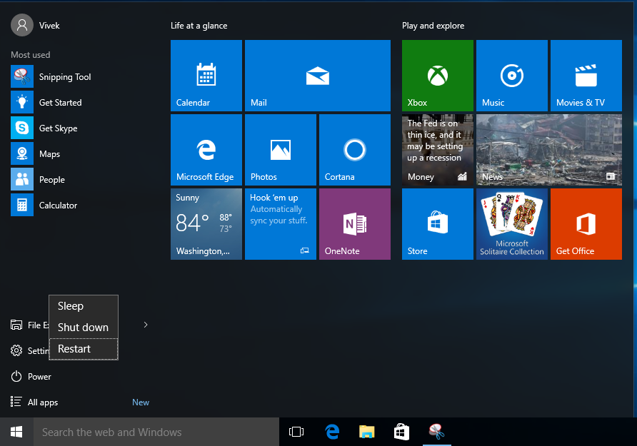
Task: Choose Sleep from the power menu
Action: pyautogui.click(x=84, y=306)
